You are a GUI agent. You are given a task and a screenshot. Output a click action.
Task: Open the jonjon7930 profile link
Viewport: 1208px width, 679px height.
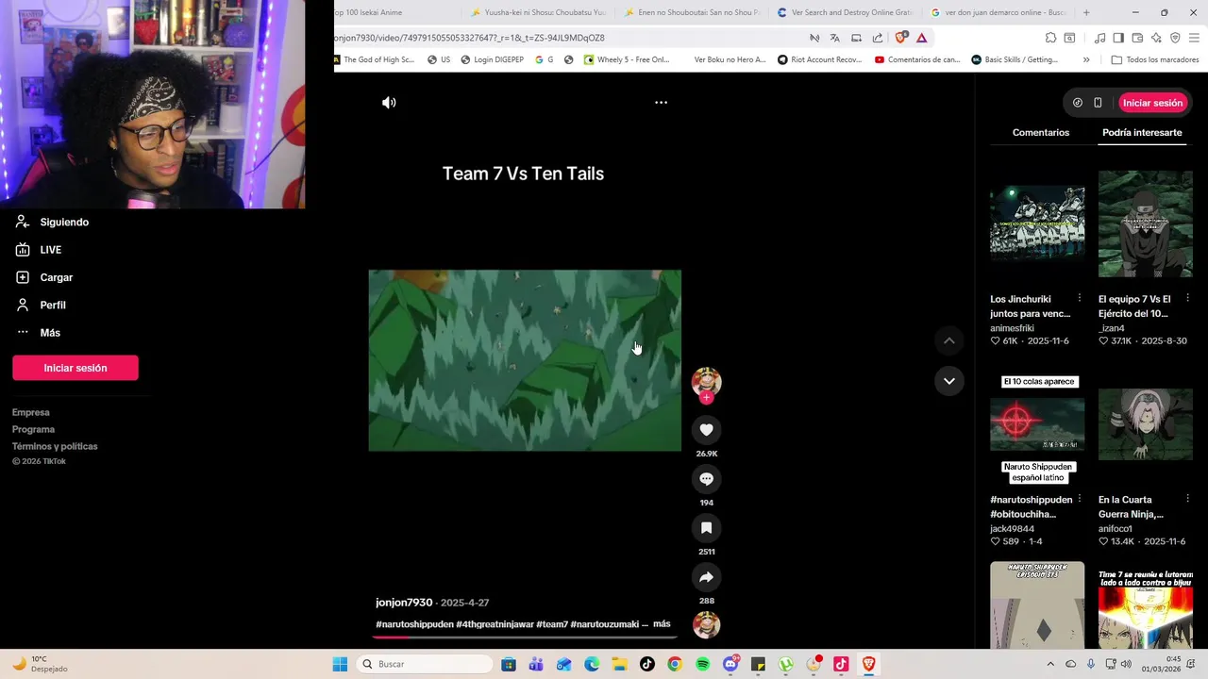click(404, 603)
